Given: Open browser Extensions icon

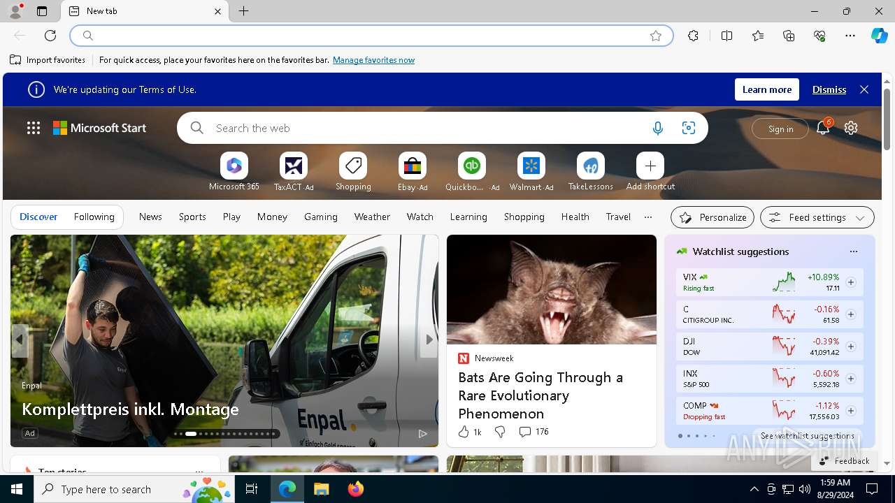Looking at the screenshot, I should (x=693, y=36).
